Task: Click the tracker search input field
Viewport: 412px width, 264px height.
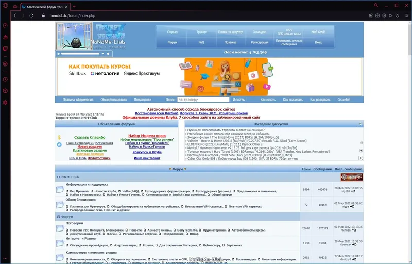Action: click(x=203, y=100)
